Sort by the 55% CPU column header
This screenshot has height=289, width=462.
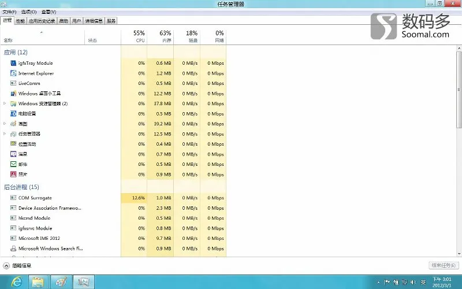pos(134,37)
